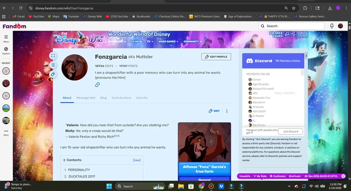This screenshot has height=191, width=351.
Task: Click Customize in the bottom toolbar
Action: click(278, 176)
